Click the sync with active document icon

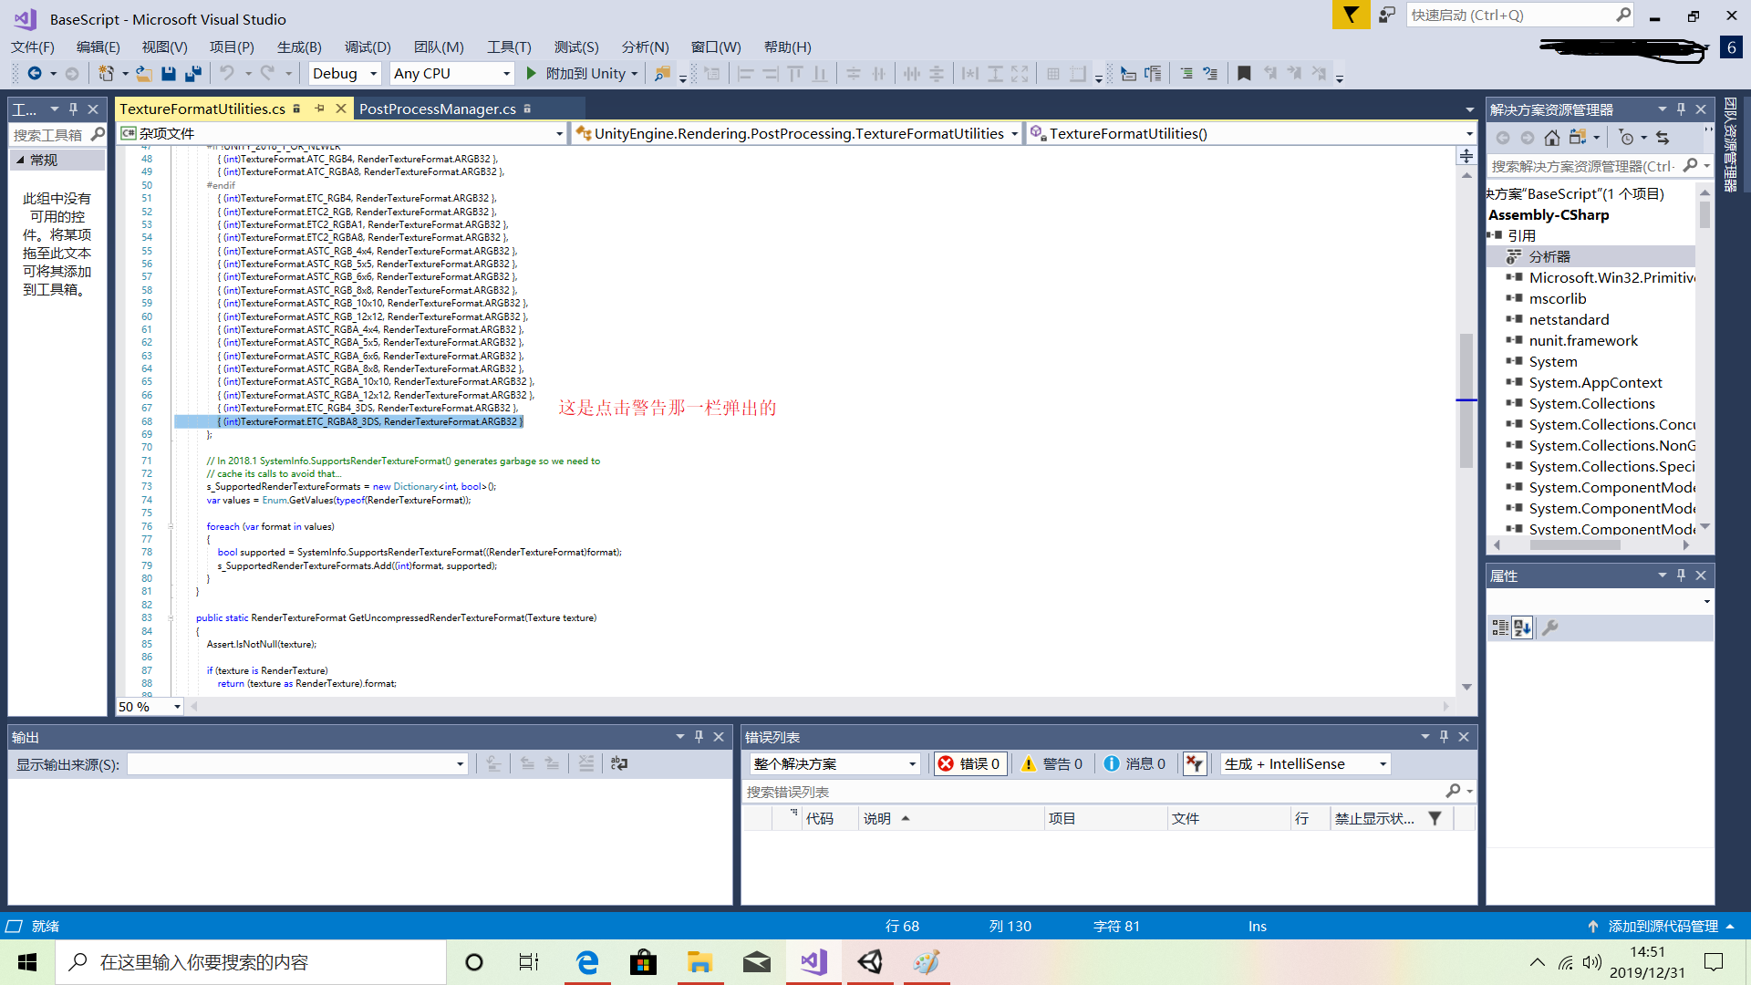click(x=1663, y=138)
